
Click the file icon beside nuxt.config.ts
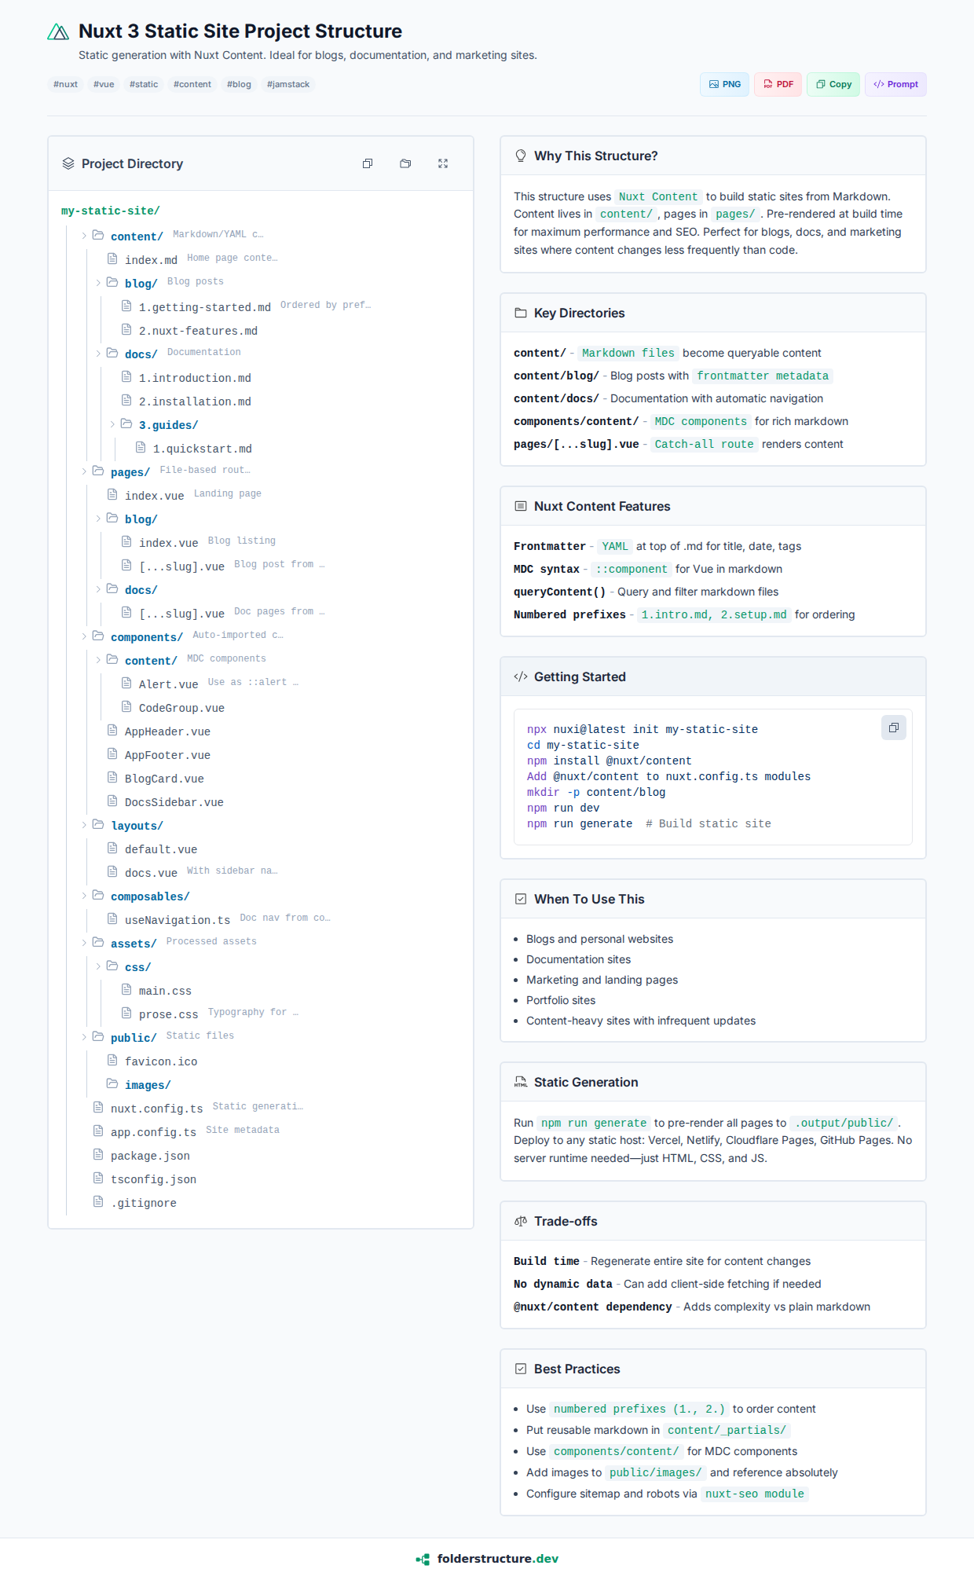98,1108
